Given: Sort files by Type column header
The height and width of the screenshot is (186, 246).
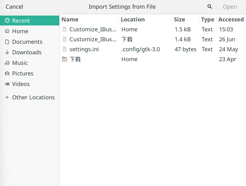Looking at the screenshot, I should click(207, 20).
